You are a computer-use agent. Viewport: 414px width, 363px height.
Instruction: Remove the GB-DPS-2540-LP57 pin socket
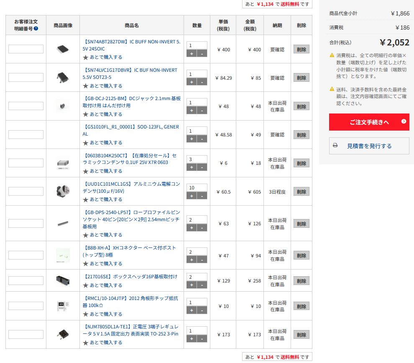pyautogui.click(x=301, y=224)
